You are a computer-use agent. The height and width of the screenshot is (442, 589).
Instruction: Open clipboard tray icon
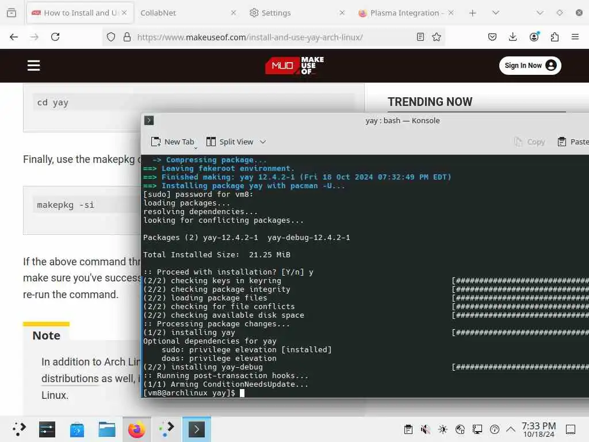(408, 429)
